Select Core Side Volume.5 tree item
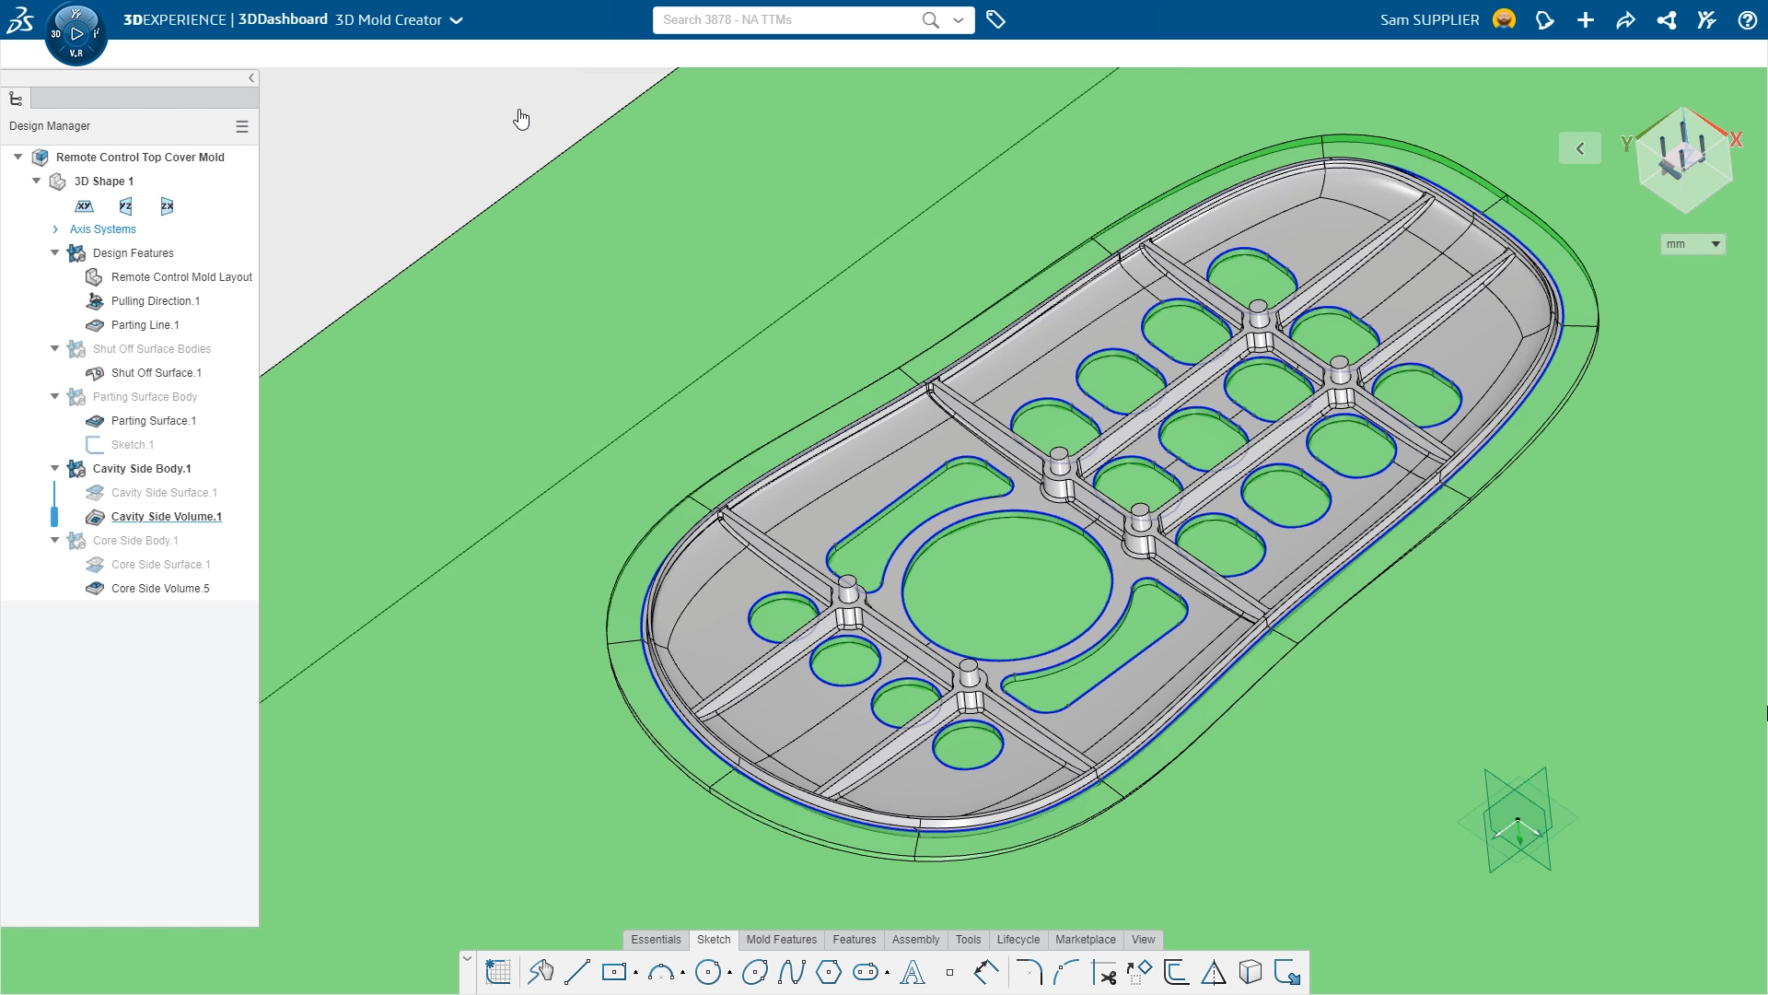The image size is (1768, 995). (x=159, y=588)
